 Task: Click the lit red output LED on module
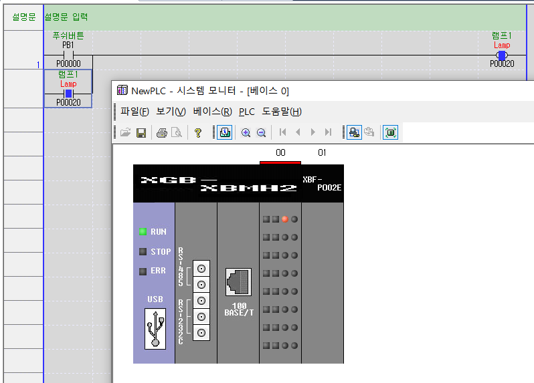click(x=285, y=219)
